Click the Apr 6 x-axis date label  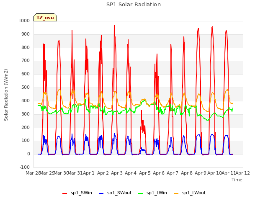point(159,173)
